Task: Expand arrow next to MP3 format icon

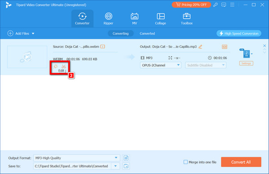Action: [x=252, y=54]
